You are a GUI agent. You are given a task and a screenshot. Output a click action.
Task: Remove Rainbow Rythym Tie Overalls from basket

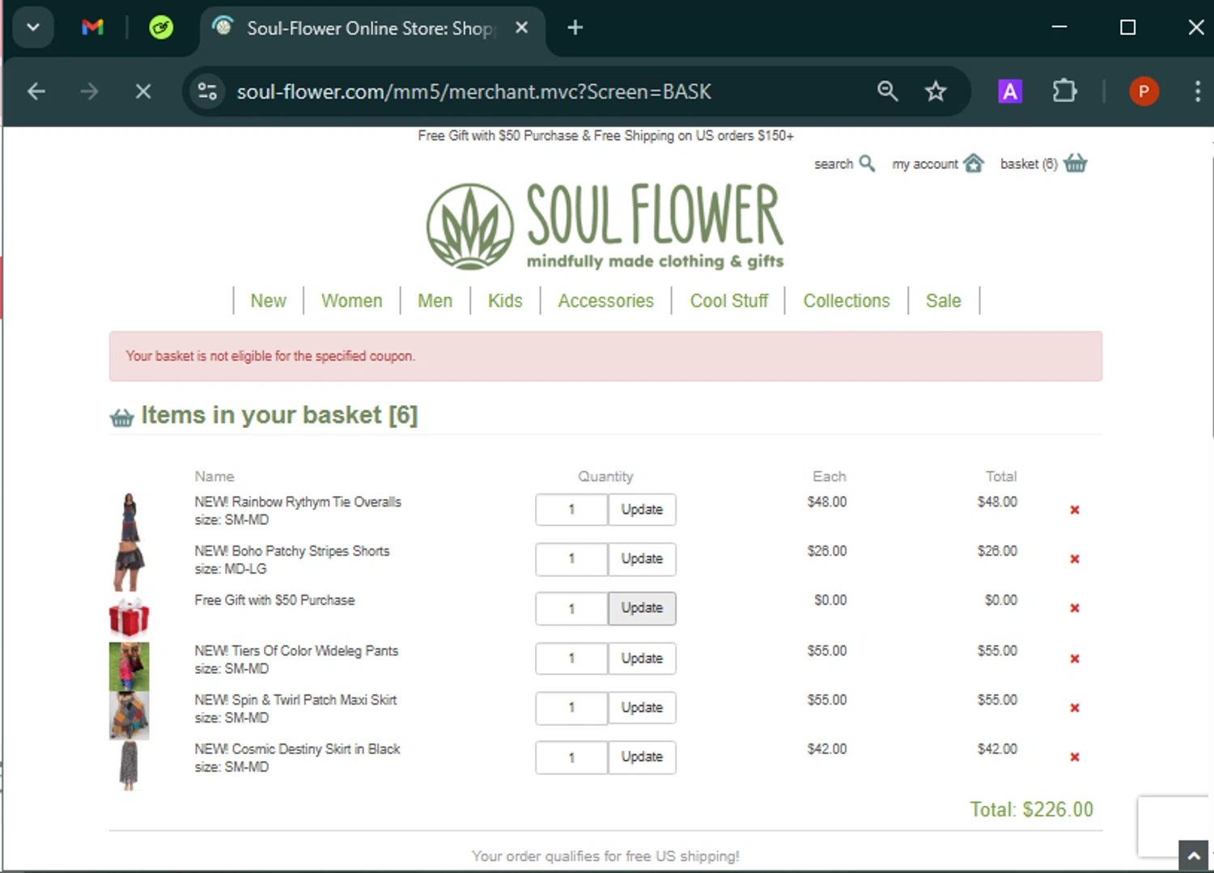pos(1075,510)
